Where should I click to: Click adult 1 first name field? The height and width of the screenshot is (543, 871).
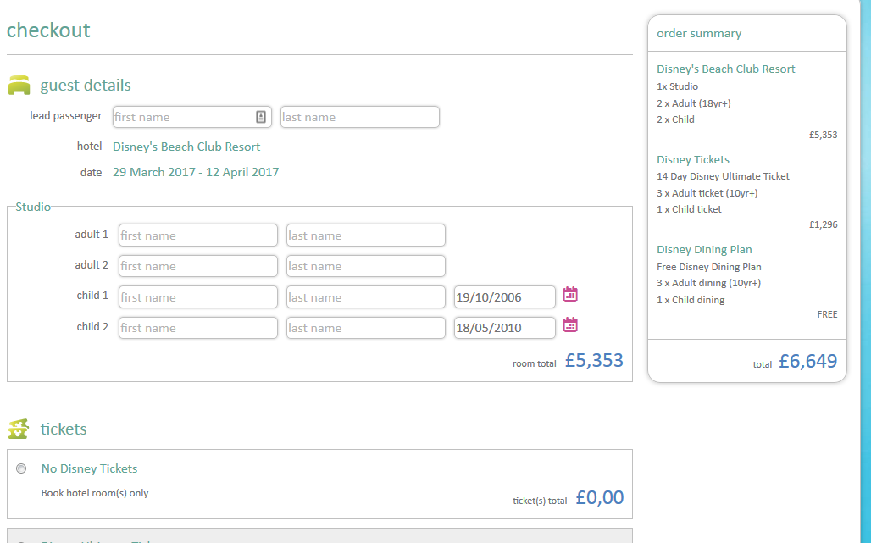coord(197,235)
